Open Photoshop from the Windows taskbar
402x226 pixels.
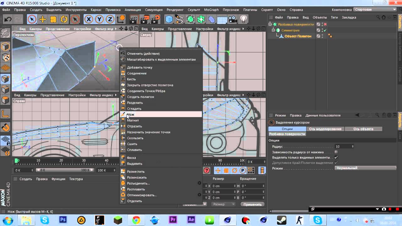click(x=63, y=220)
